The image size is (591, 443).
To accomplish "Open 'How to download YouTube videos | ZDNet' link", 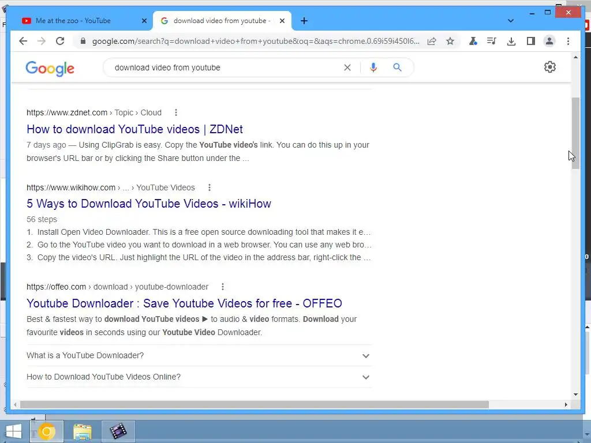I will tap(134, 129).
